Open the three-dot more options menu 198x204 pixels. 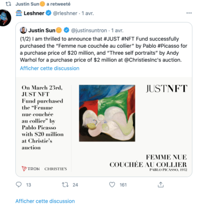189,13
